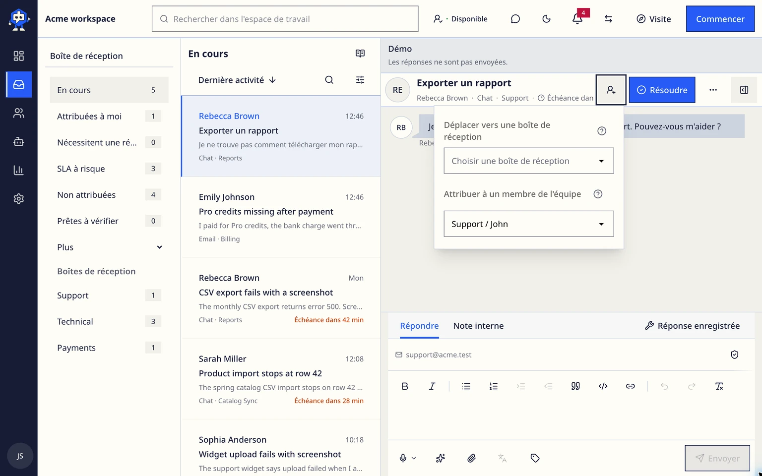This screenshot has height=476, width=762.
Task: Select SLA à risque filter
Action: (x=109, y=169)
